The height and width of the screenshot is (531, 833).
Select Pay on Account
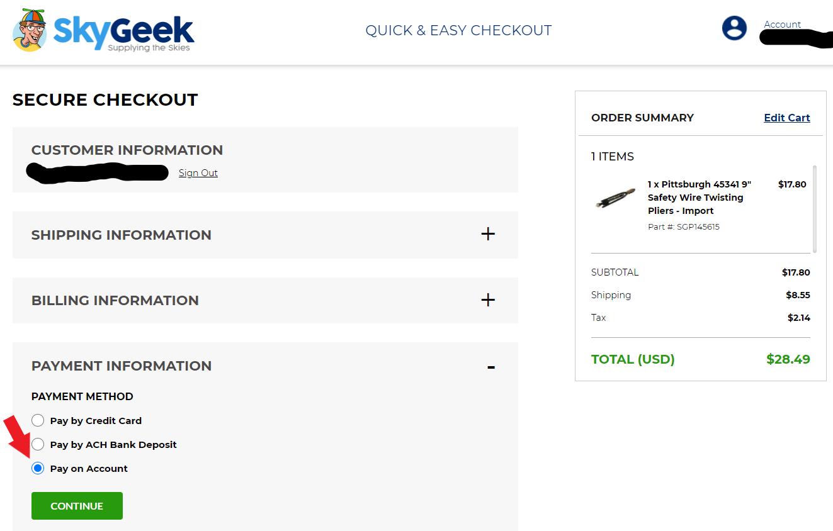tap(38, 468)
